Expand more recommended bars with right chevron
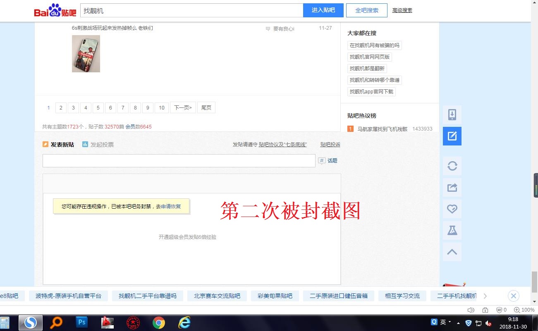Image resolution: width=538 pixels, height=331 pixels. point(485,296)
